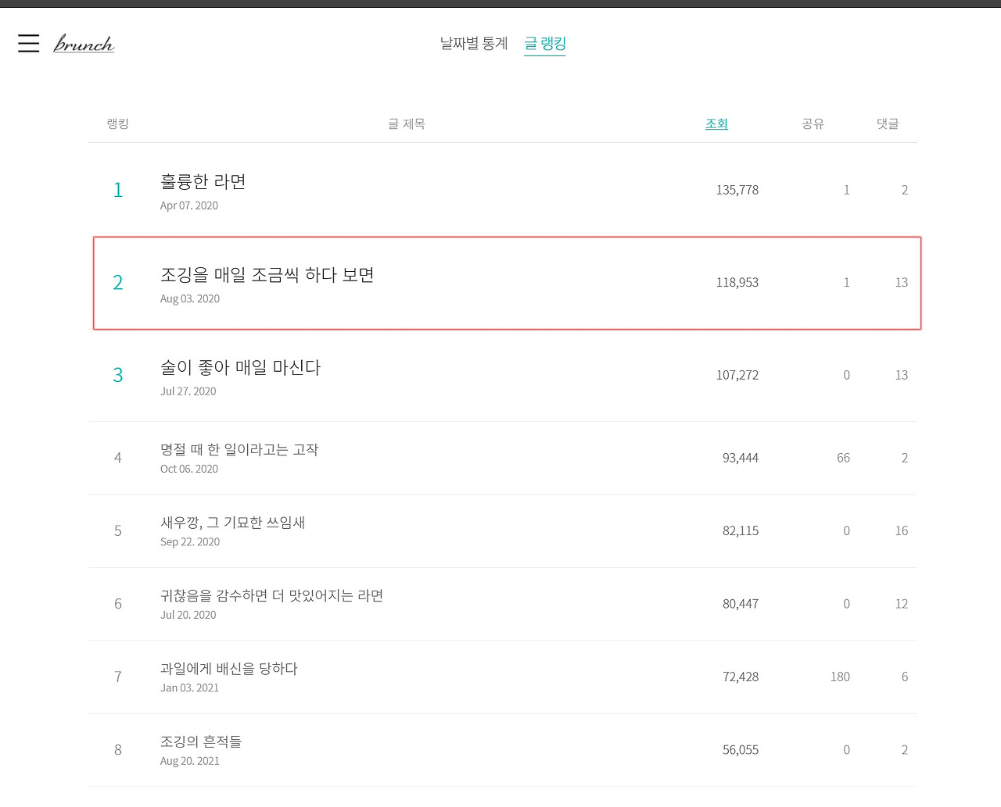This screenshot has height=807, width=1001.
Task: Open 명절 때 한 일이라고는 고작
Action: [239, 449]
